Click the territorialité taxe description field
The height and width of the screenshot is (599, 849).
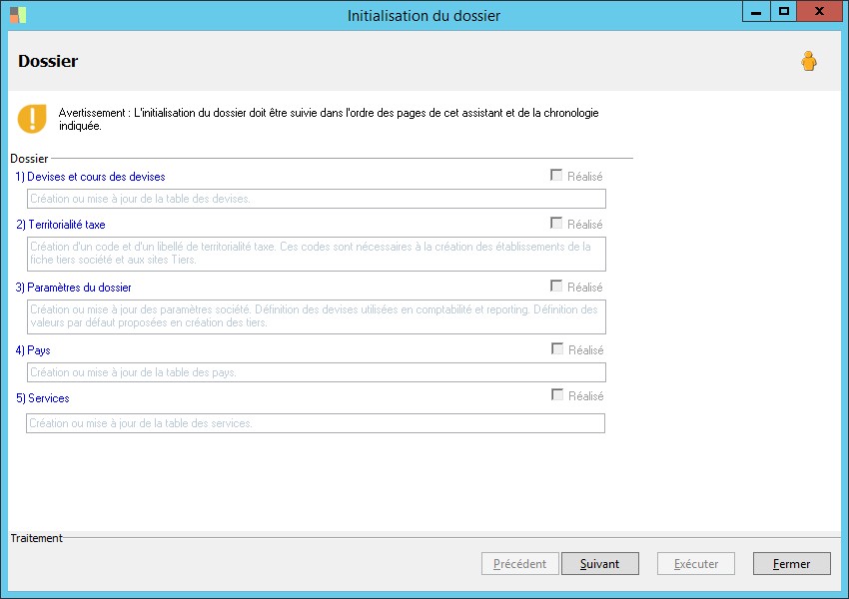tap(317, 254)
